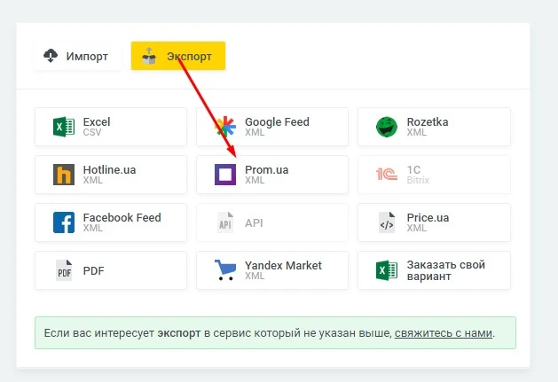Choose Excel CSV export format
Screen dimensions: 558x382
[x=111, y=127]
